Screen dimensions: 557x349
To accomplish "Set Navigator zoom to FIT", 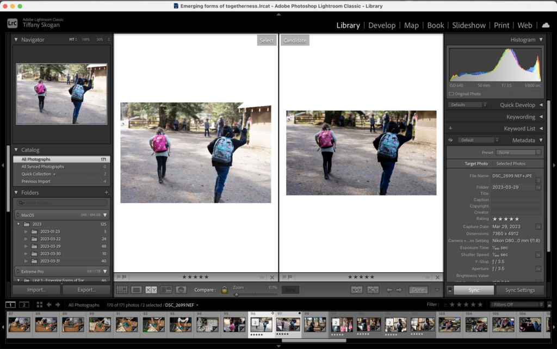I will 72,39.
